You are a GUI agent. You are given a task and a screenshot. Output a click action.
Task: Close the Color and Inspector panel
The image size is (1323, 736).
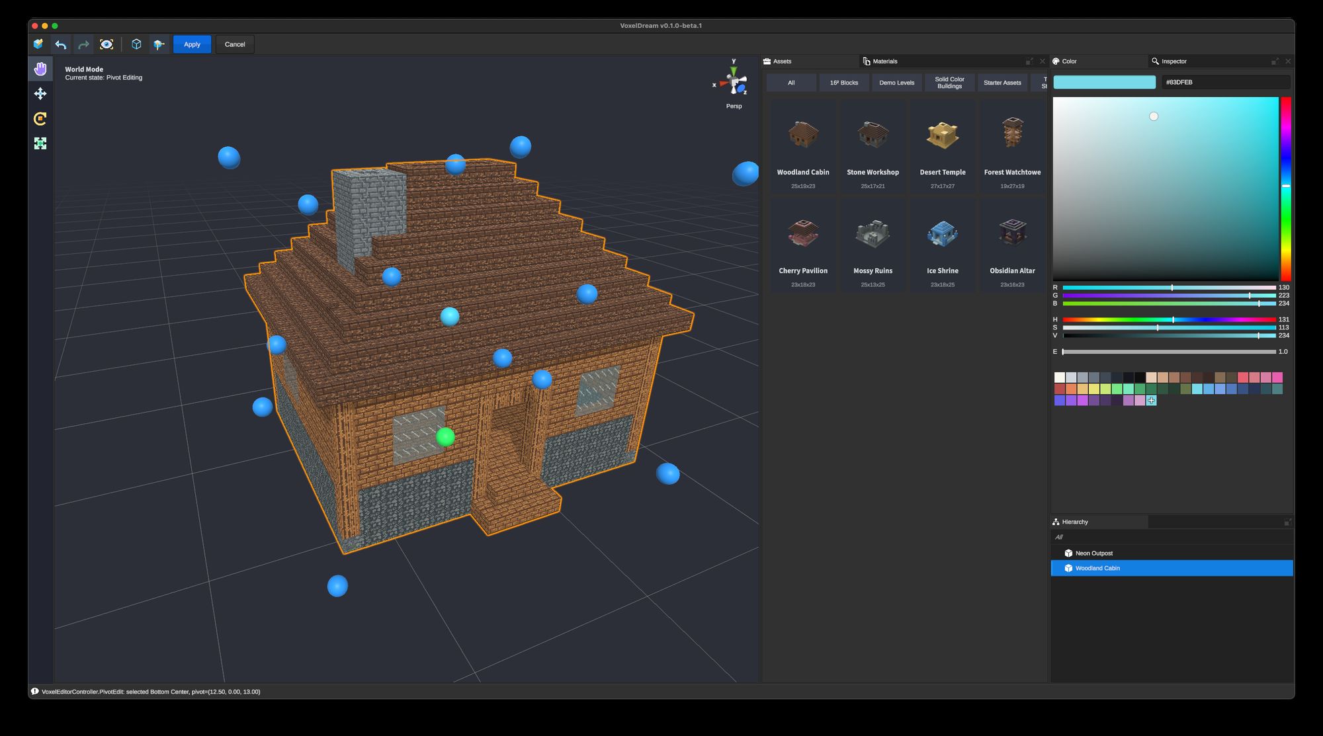click(x=1288, y=61)
